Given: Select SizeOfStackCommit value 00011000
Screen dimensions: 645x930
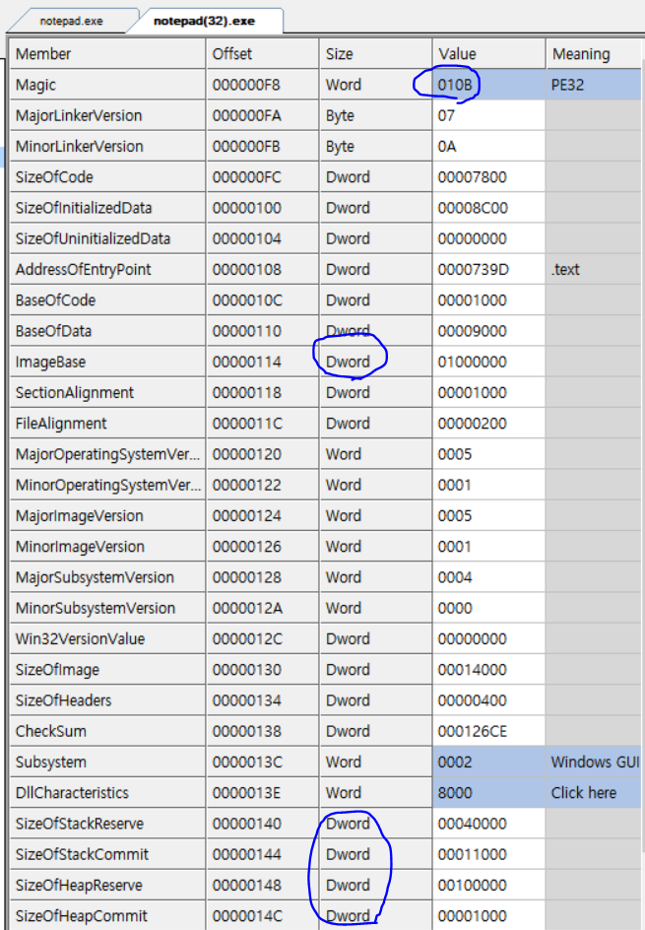Looking at the screenshot, I should (x=488, y=856).
